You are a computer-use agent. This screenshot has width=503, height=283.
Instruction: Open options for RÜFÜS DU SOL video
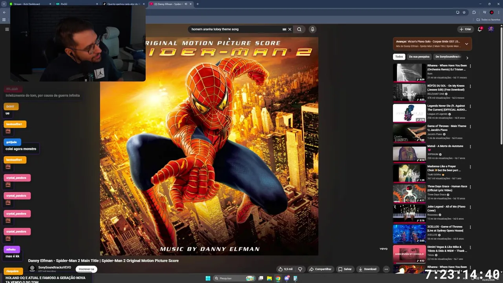click(x=470, y=86)
